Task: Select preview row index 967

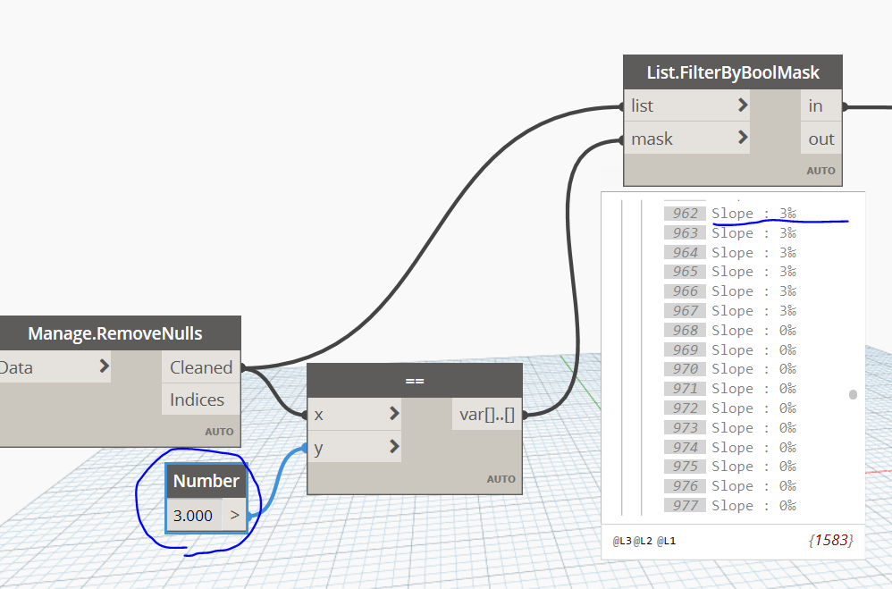Action: (685, 311)
